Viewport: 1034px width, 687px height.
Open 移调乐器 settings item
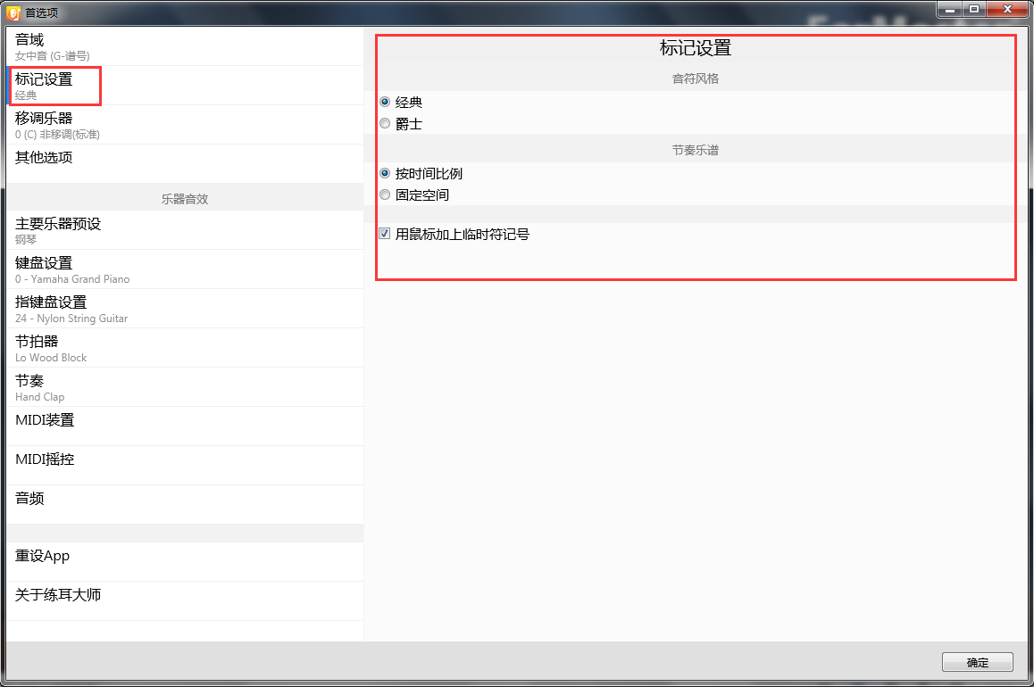(x=184, y=125)
